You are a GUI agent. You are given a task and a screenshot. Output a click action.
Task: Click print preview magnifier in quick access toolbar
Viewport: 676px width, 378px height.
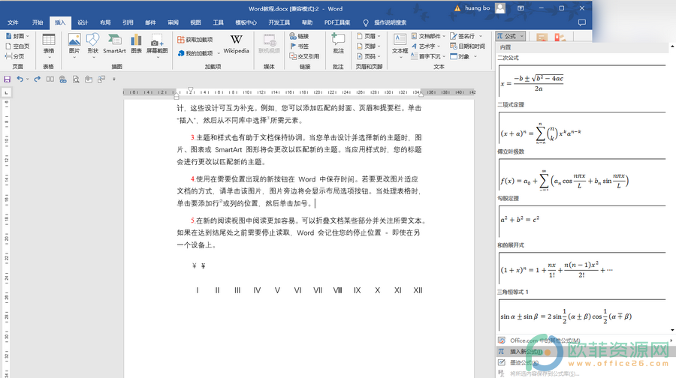click(76, 79)
